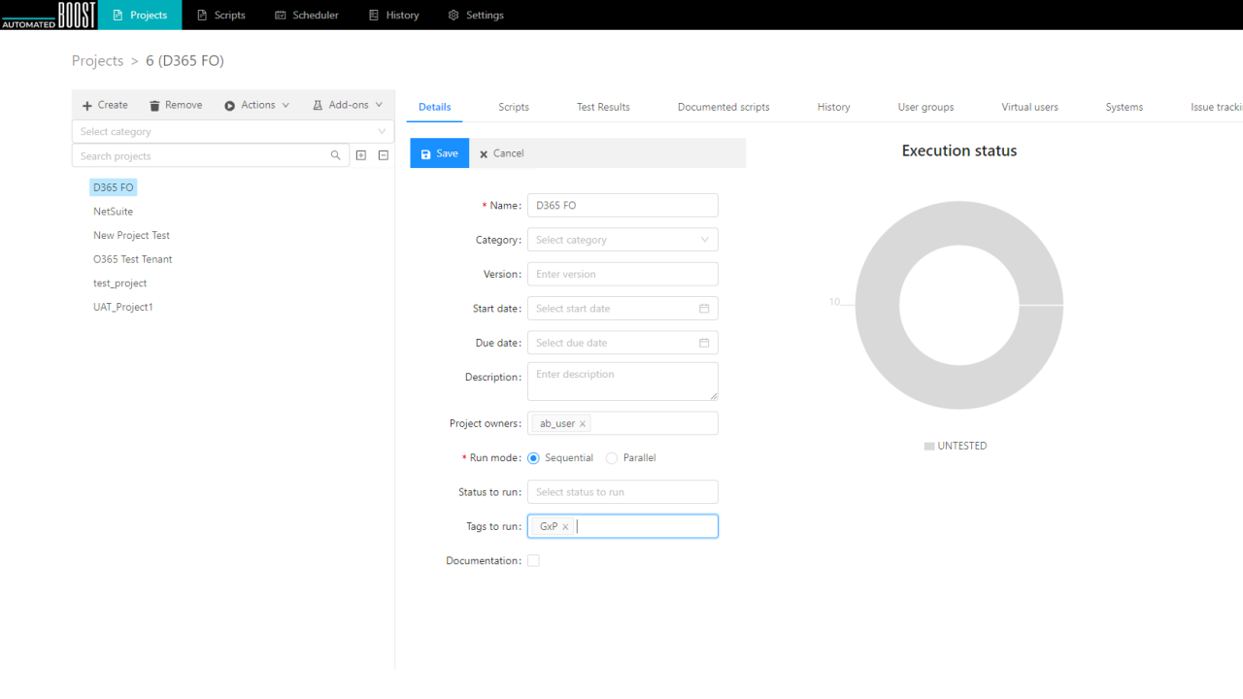Click the Version input field
Image resolution: width=1243 pixels, height=699 pixels.
tap(622, 274)
